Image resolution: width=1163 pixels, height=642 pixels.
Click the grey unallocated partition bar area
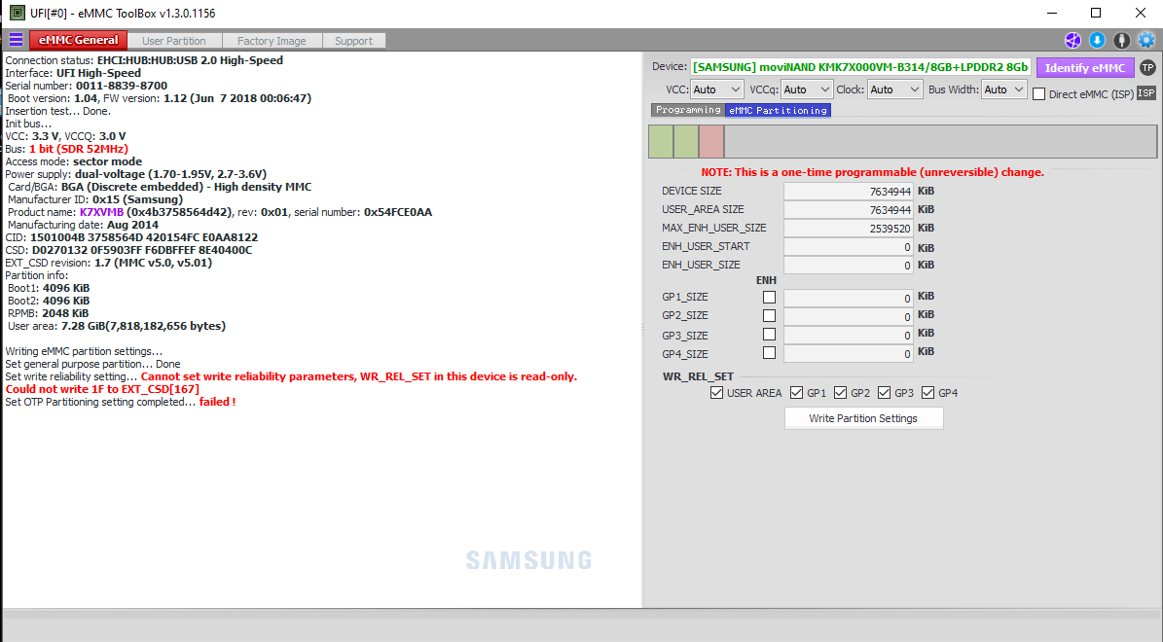point(940,142)
